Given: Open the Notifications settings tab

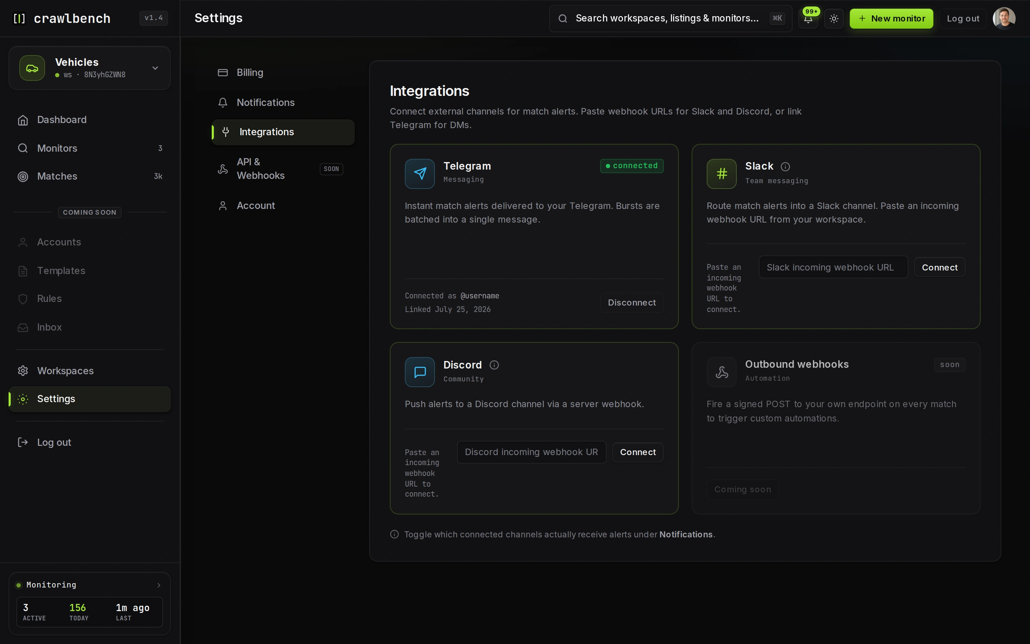Looking at the screenshot, I should [x=283, y=102].
